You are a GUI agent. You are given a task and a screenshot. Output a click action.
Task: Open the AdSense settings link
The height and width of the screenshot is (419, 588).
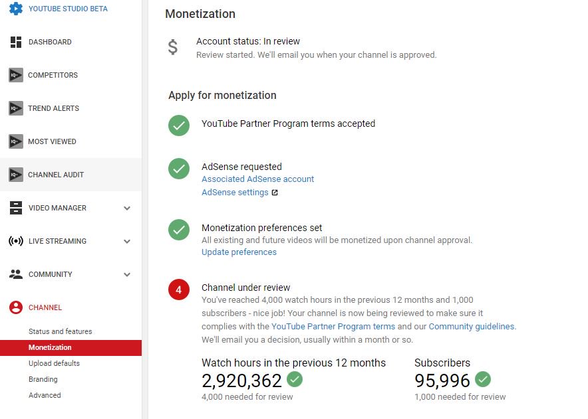tap(235, 192)
